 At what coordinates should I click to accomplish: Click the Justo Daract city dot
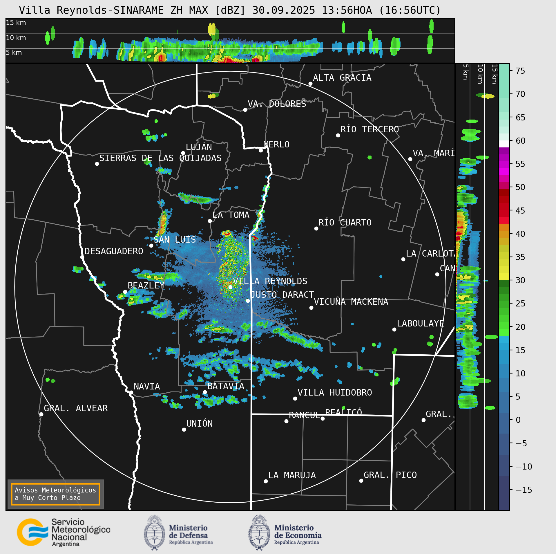point(248,301)
